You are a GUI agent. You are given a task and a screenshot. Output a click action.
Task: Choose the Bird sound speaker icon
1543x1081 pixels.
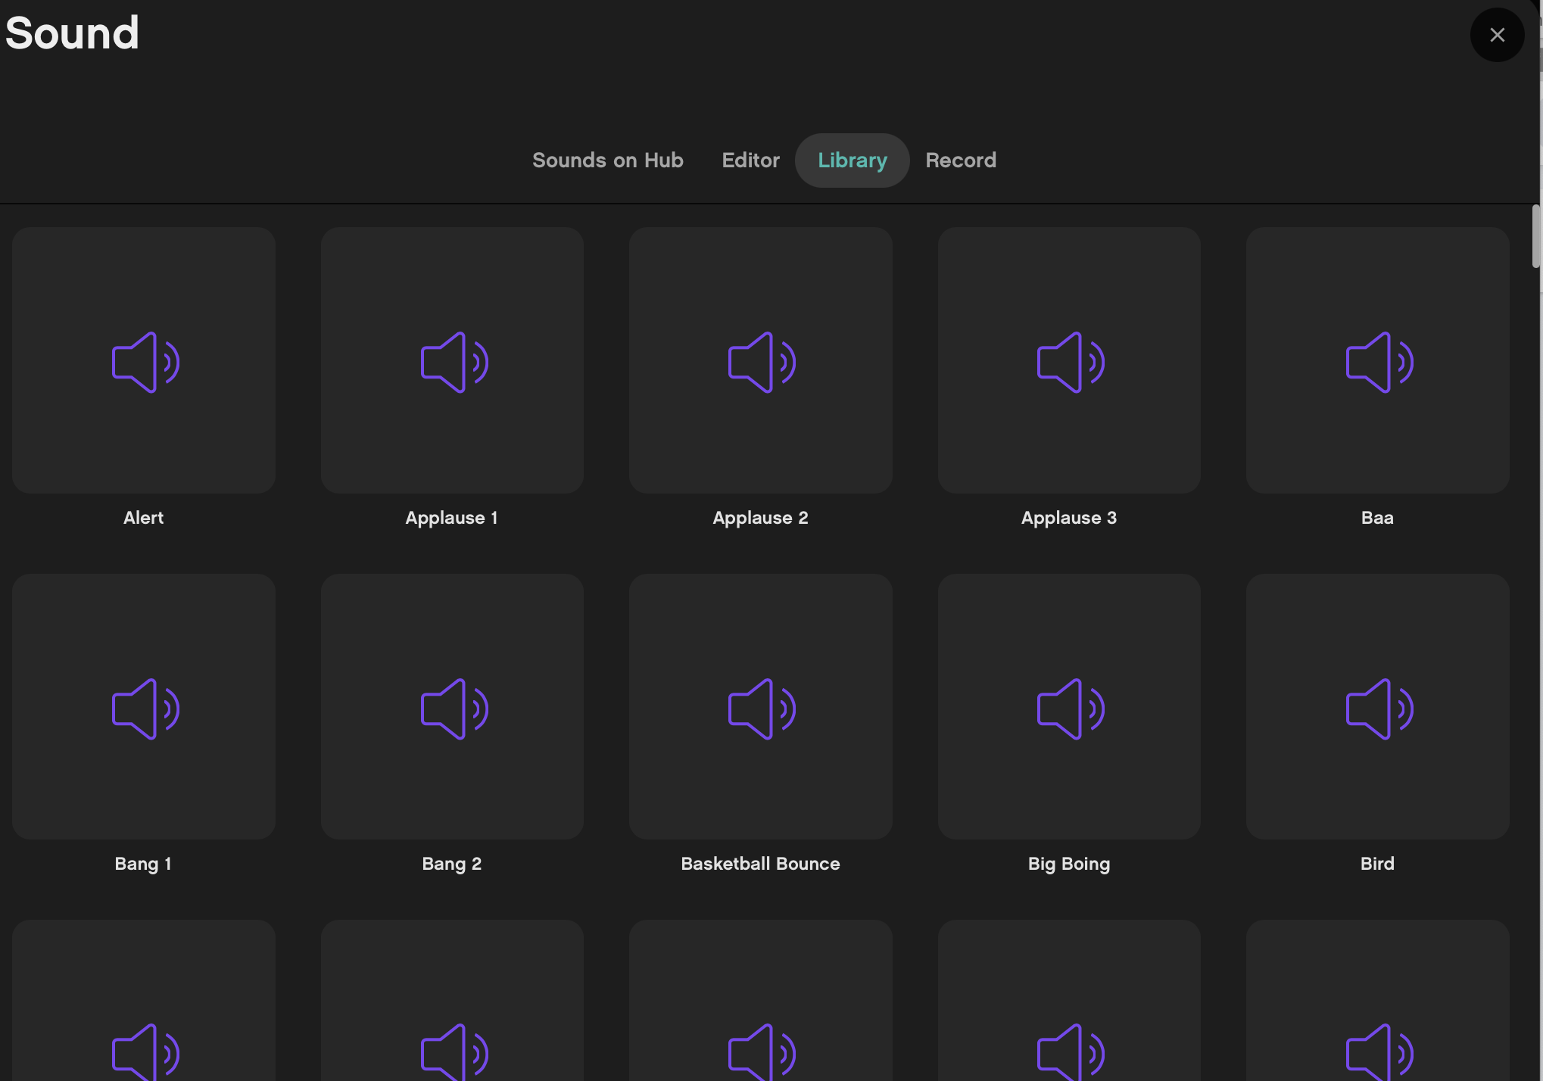point(1379,709)
